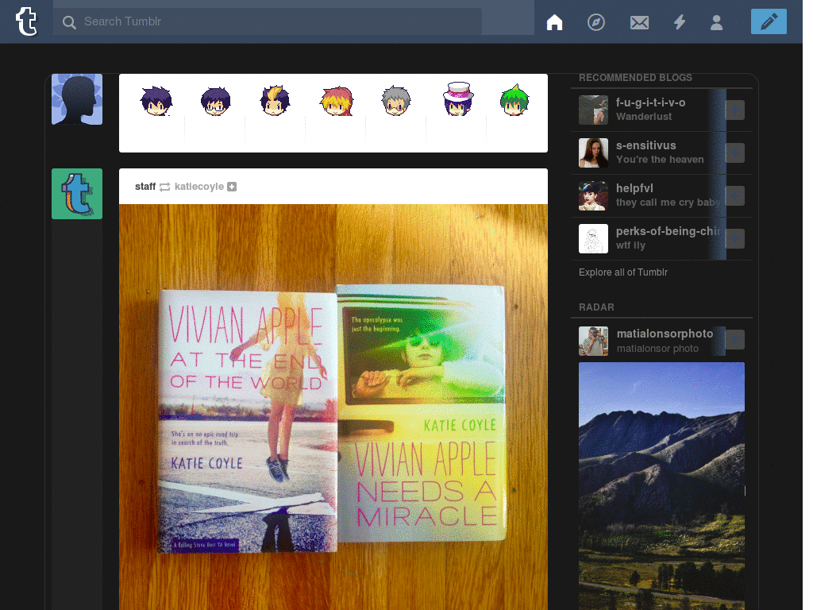Click the Wanderlust blog description
The image size is (813, 610).
(643, 117)
